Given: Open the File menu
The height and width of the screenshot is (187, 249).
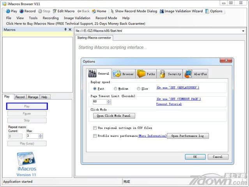Looking at the screenshot, I should (x=9, y=18).
